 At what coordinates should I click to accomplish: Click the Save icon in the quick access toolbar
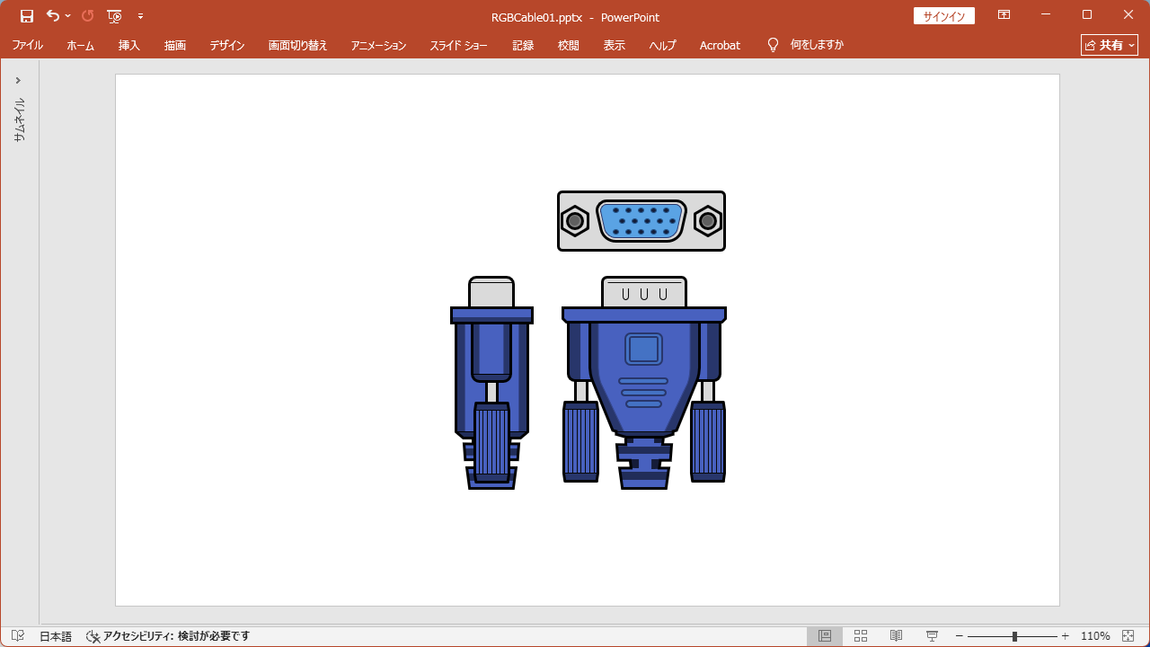[27, 16]
